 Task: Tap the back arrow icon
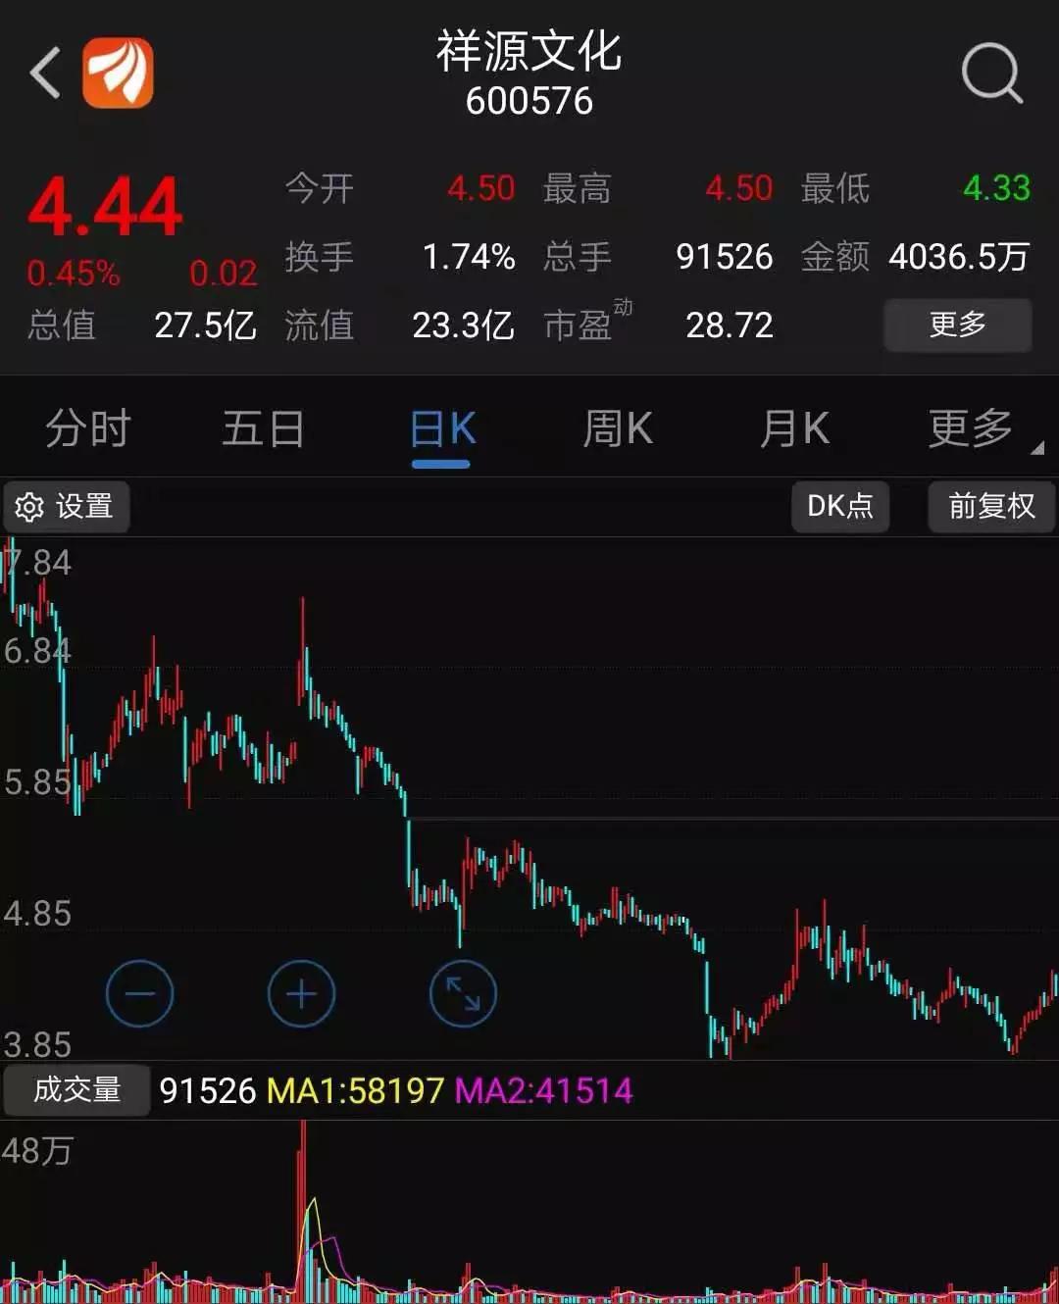(45, 73)
